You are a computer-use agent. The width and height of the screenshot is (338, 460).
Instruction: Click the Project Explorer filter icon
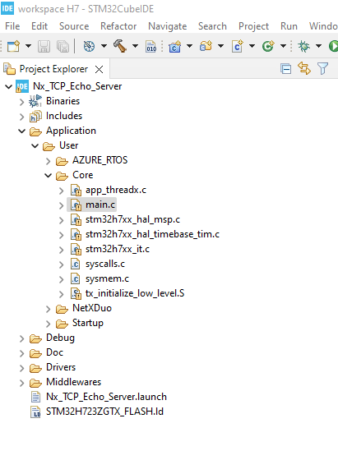click(x=322, y=69)
